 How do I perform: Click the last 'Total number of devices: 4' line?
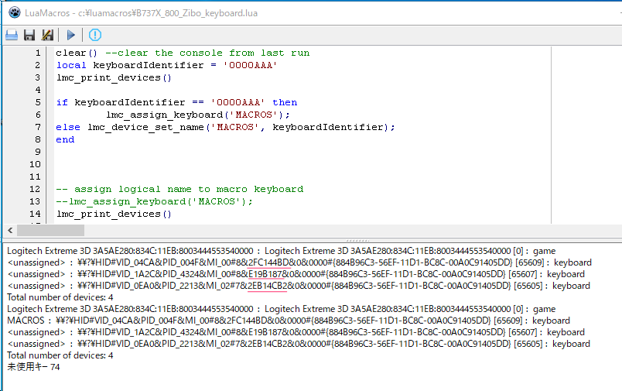60,355
